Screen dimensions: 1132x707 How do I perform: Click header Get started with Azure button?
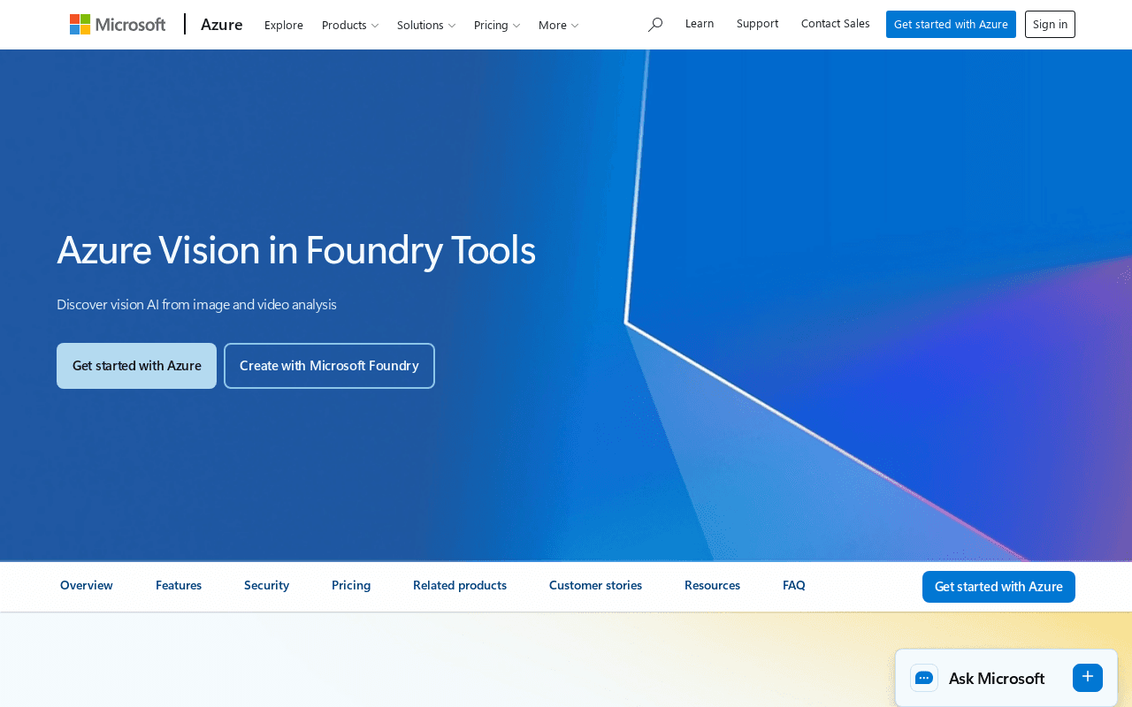tap(951, 24)
